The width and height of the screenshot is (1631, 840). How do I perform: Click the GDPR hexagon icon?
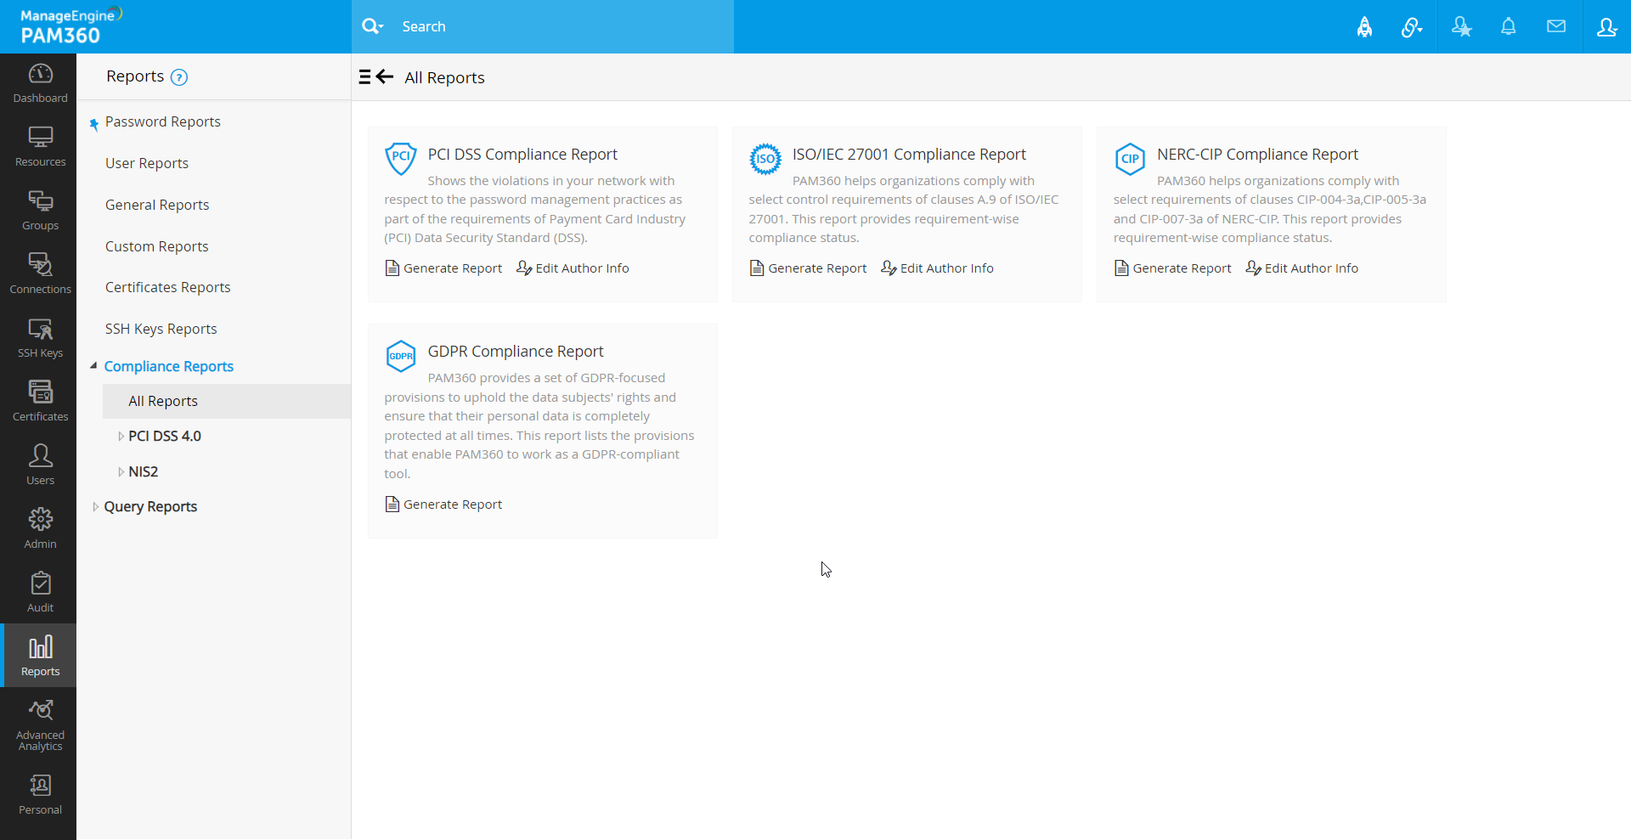[x=401, y=356]
